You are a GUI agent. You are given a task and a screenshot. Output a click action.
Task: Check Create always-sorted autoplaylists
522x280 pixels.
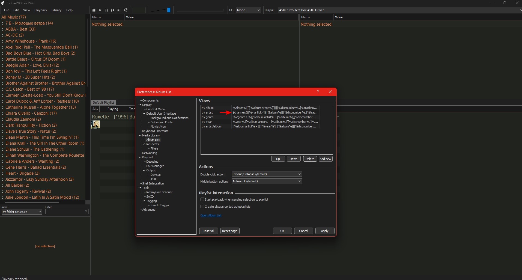tap(202, 207)
